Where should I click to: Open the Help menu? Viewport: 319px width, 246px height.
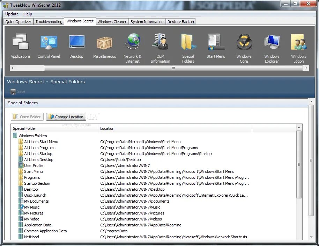point(28,14)
